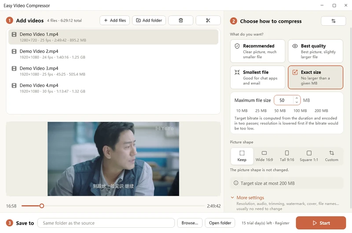This screenshot has height=233, width=352.
Task: Increase maximum file size with up arrow
Action: (297, 98)
